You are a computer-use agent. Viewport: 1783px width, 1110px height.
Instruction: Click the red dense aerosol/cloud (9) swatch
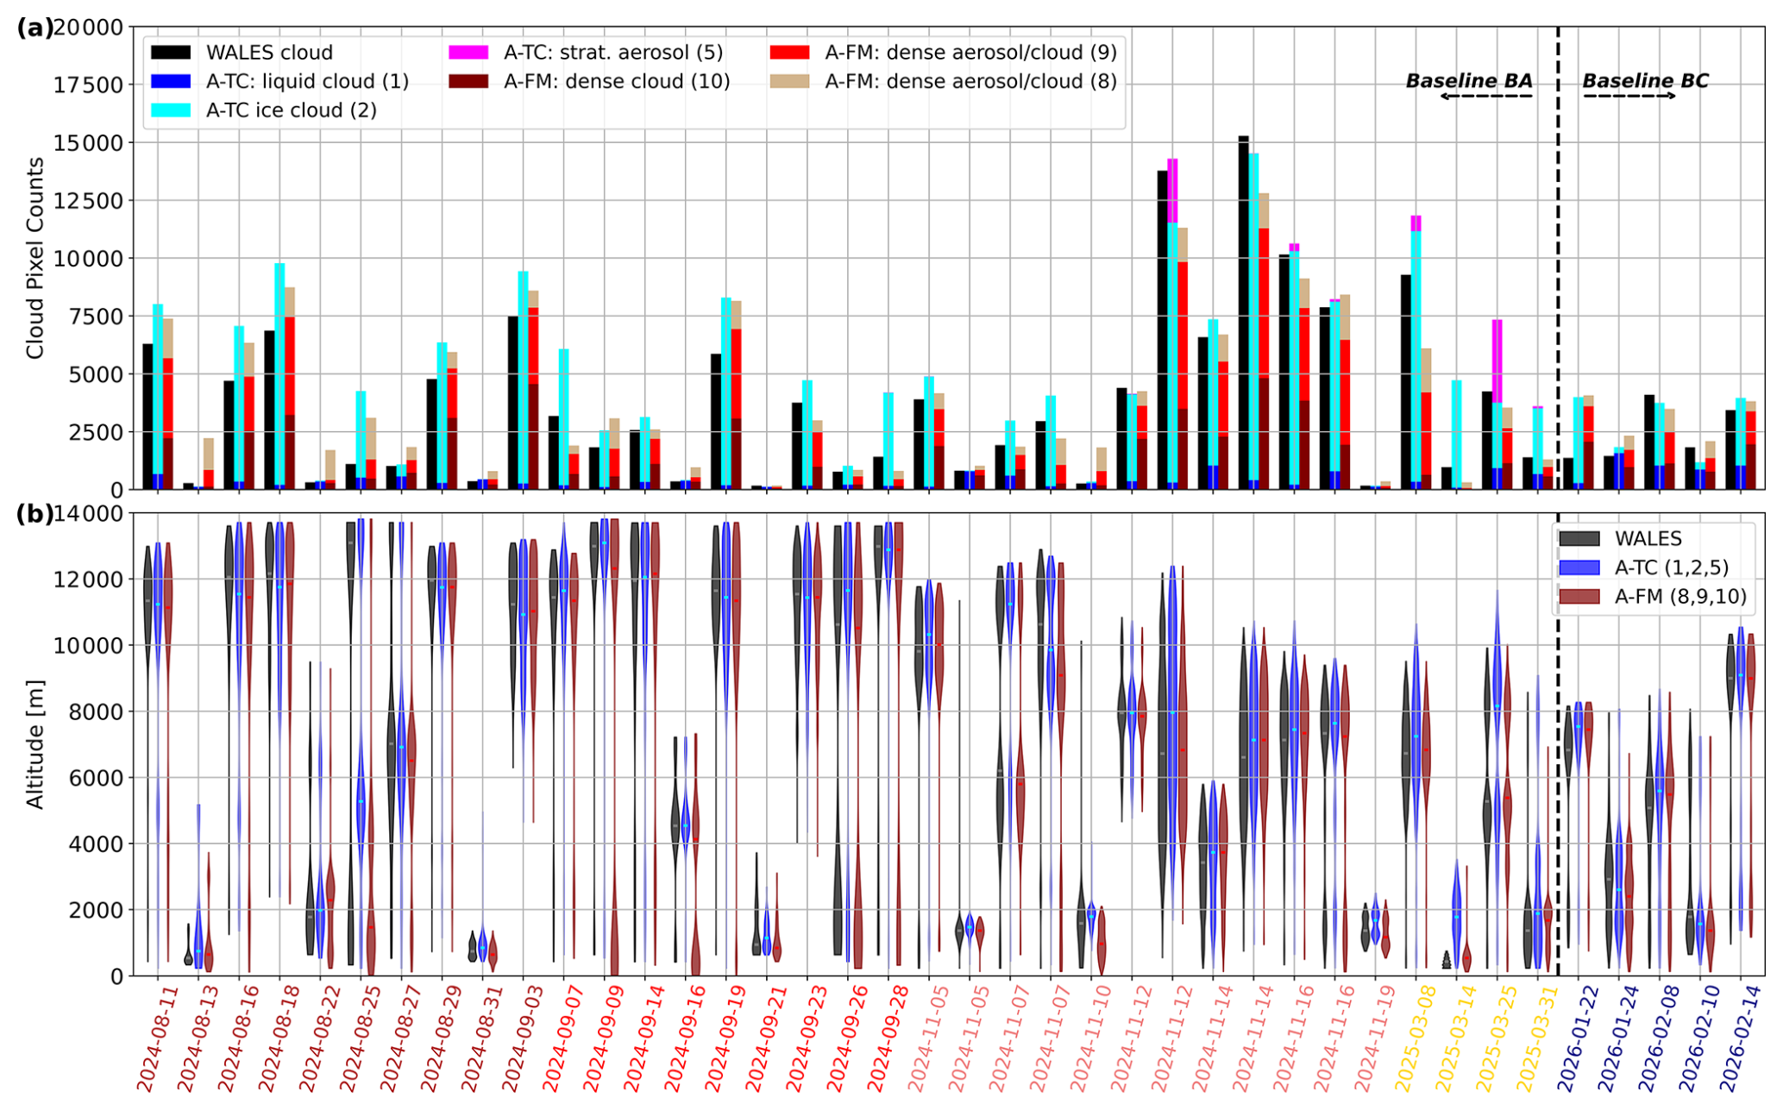(x=789, y=53)
